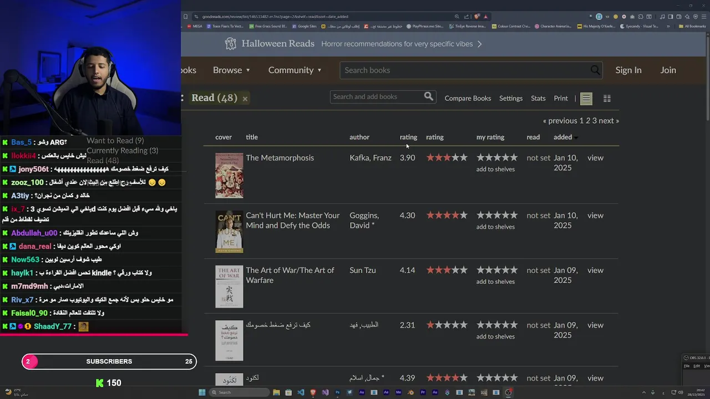
Task: Open add to shelves for Can't Hurt Me
Action: point(495,227)
